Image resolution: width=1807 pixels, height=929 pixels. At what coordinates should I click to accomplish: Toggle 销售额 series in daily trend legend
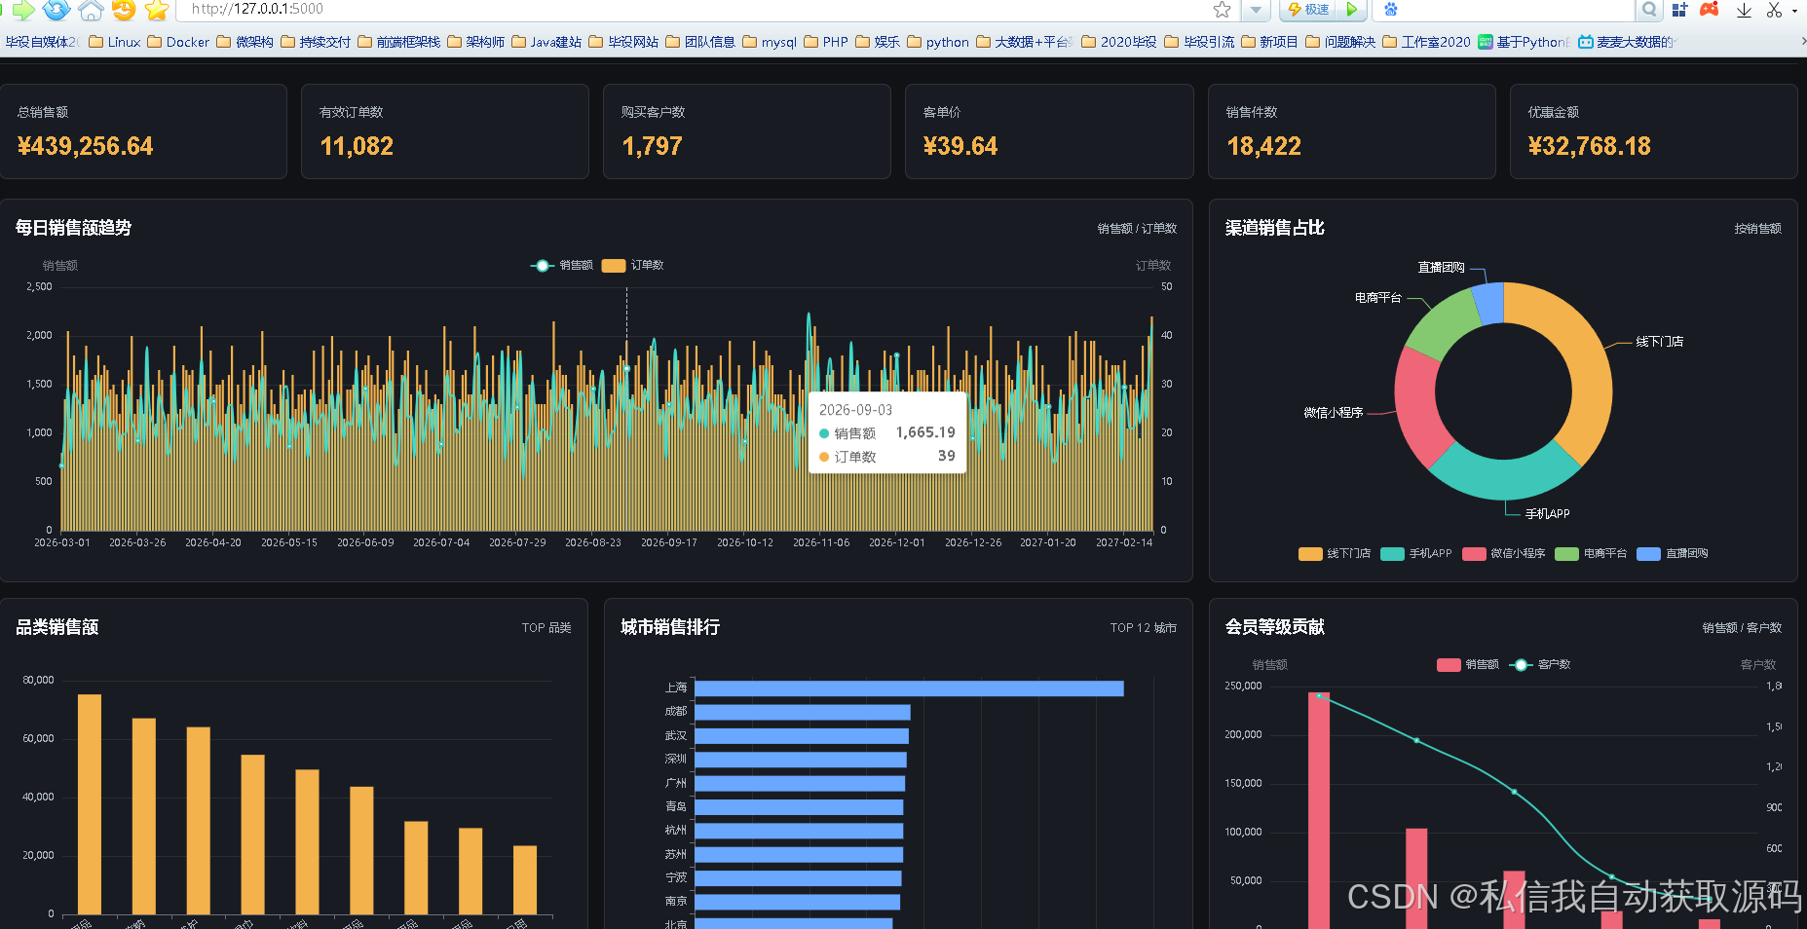coord(562,265)
